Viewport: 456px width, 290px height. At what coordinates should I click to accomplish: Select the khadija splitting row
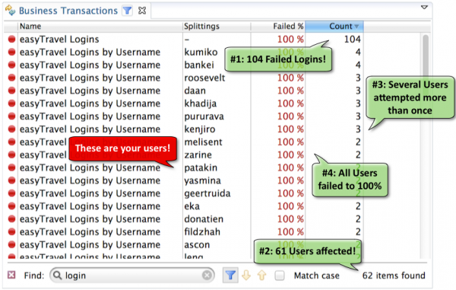point(185,103)
